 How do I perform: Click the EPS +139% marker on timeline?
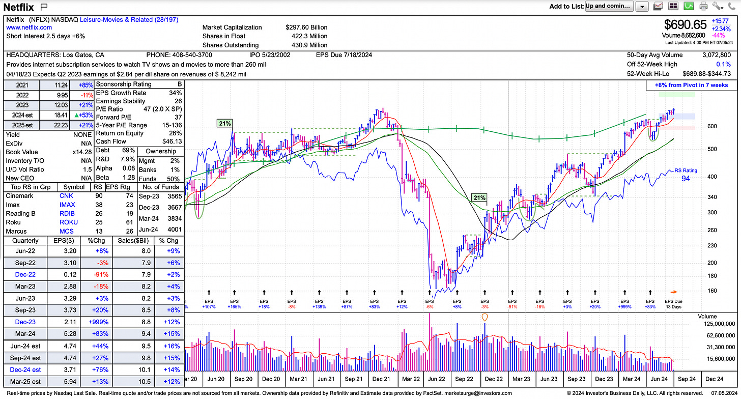(320, 304)
